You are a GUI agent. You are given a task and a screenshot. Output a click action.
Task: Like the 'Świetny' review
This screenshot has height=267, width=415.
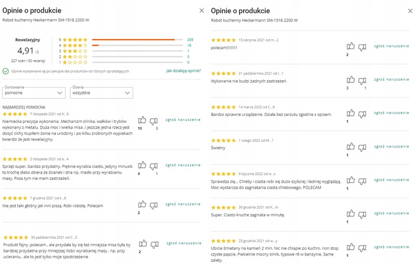tap(350, 147)
